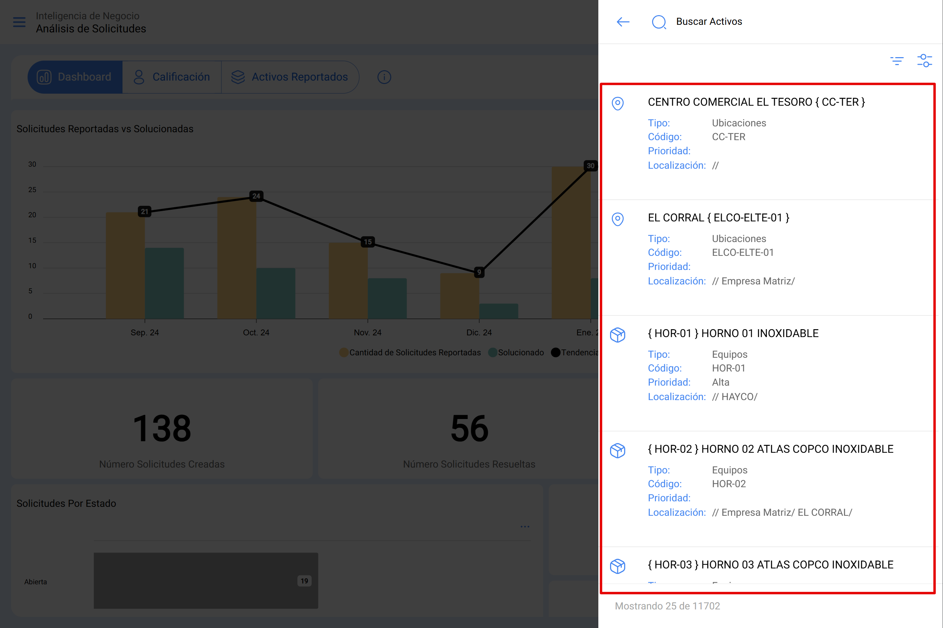Switch to the Dashboard tab
The width and height of the screenshot is (943, 628).
[x=75, y=77]
